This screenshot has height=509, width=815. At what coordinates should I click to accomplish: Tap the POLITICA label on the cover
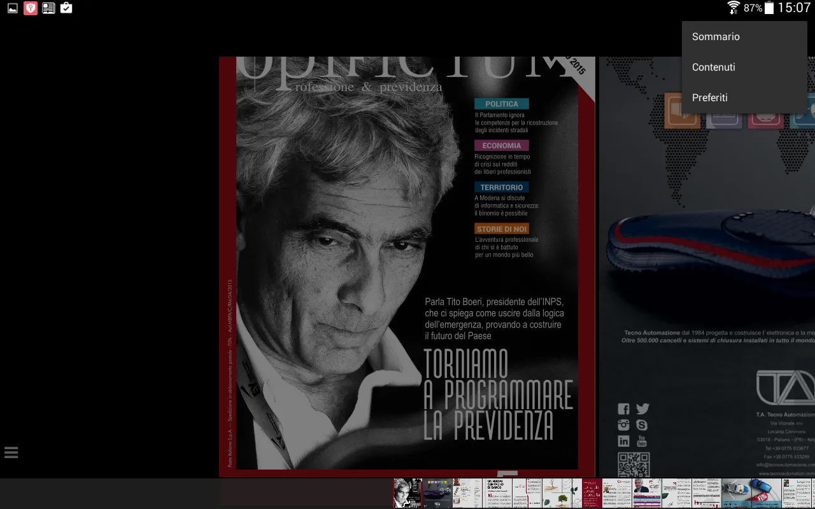[502, 104]
